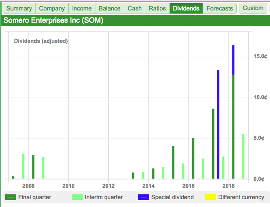The width and height of the screenshot is (270, 207).
Task: Click the 10.0¢ axis value
Action: pos(260,97)
